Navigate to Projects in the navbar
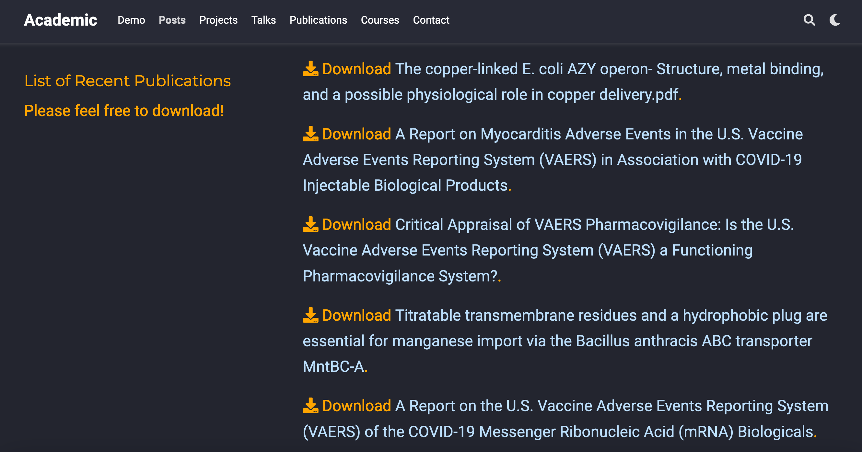This screenshot has width=862, height=452. (x=218, y=20)
